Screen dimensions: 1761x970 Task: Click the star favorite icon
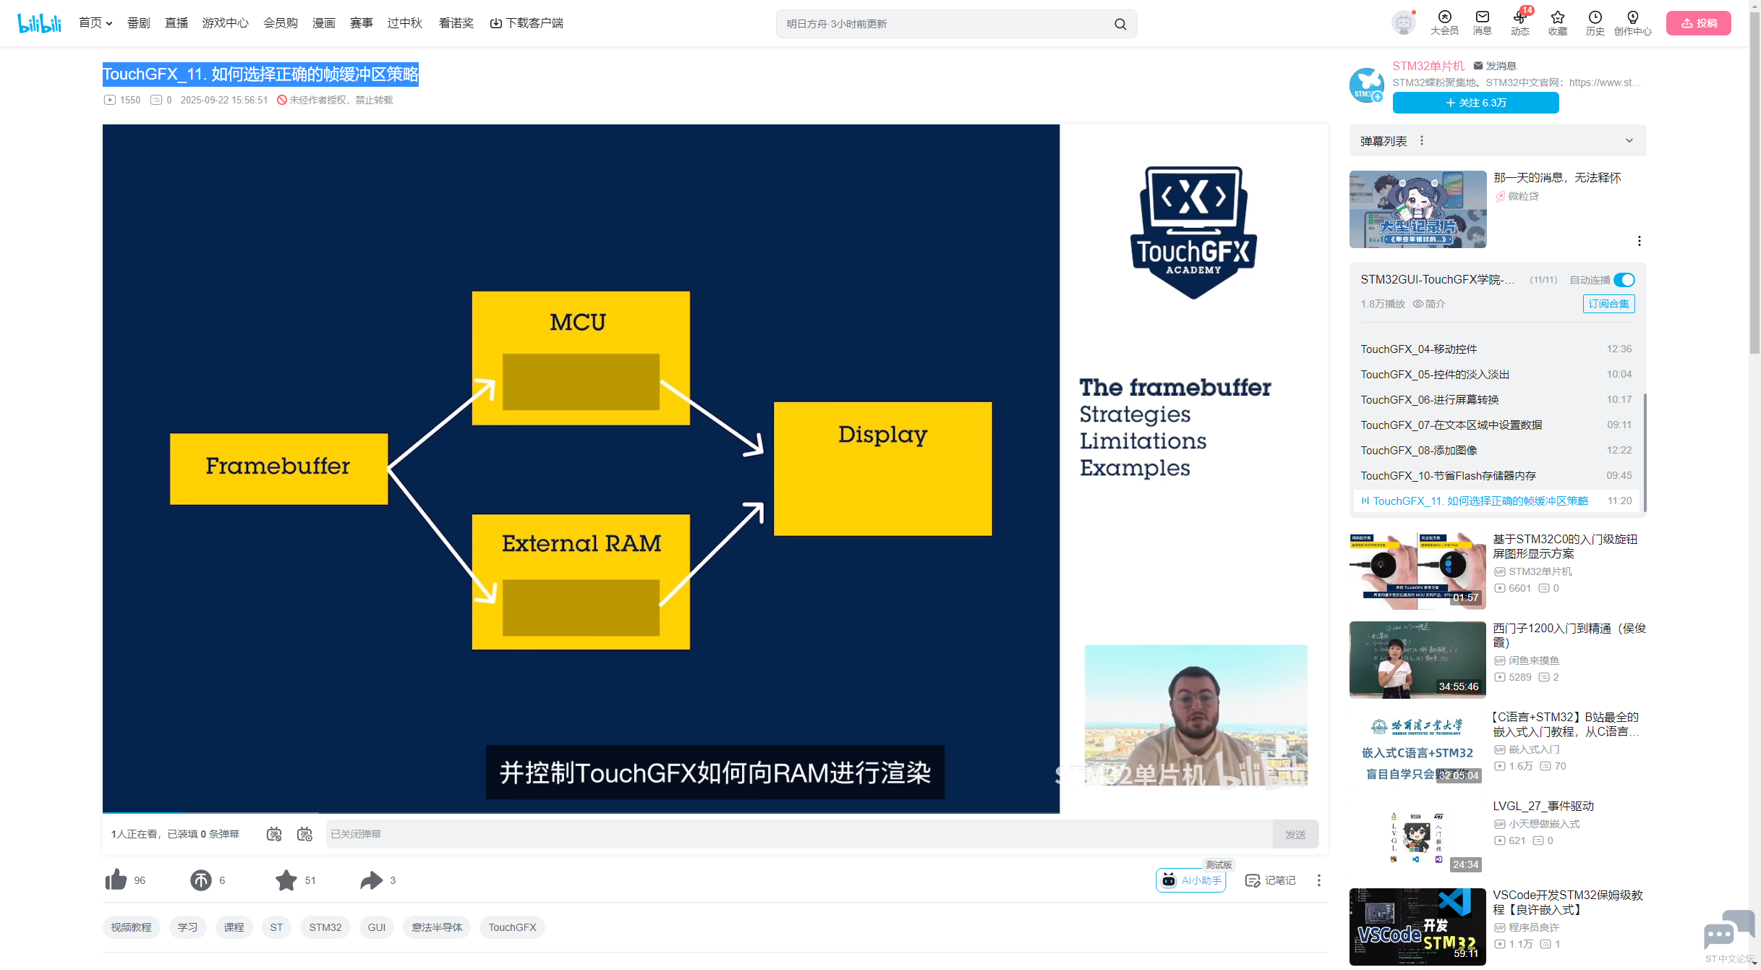coord(286,880)
